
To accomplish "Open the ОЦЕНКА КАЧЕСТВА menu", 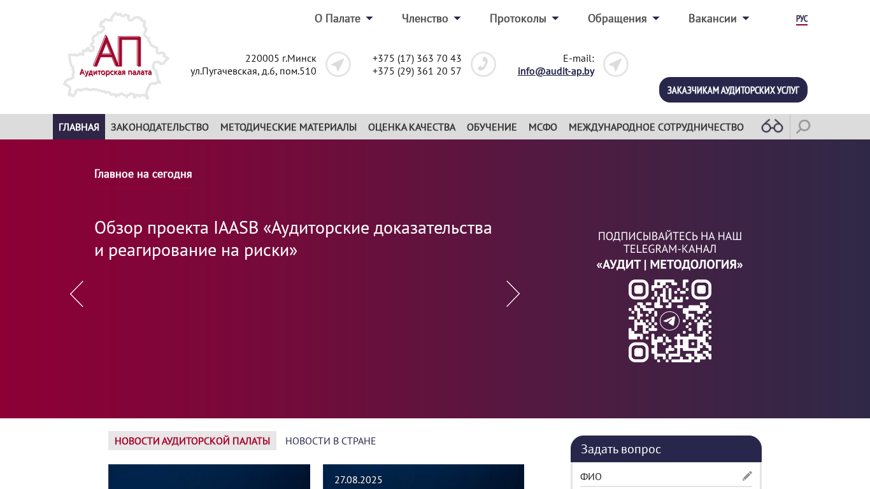I will [411, 127].
